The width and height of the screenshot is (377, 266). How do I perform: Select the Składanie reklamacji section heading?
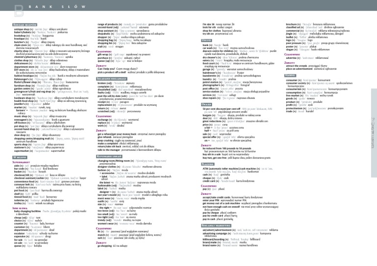pos(111,79)
